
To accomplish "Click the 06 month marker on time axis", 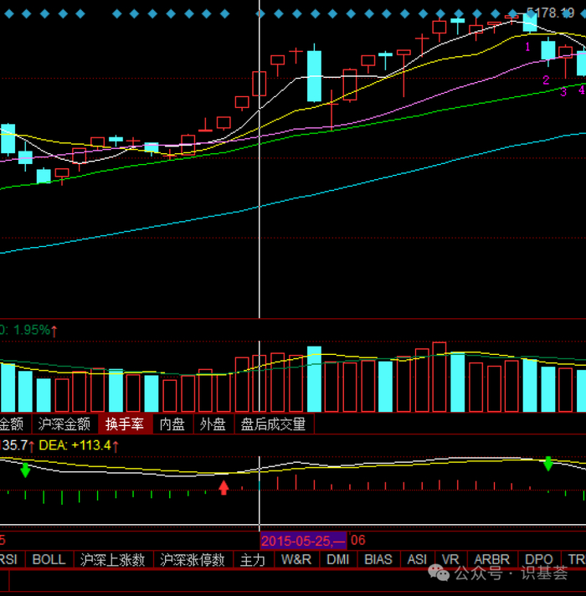I will [x=358, y=540].
